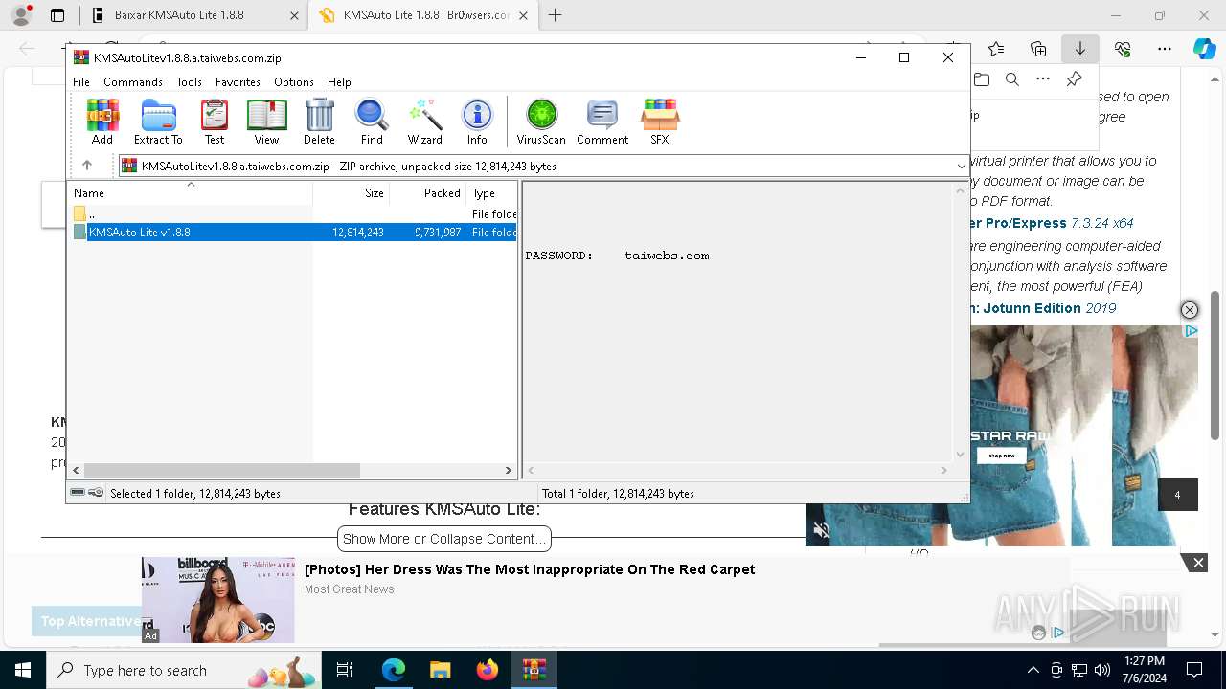Close the video ad overlay
The height and width of the screenshot is (689, 1226).
(1190, 310)
